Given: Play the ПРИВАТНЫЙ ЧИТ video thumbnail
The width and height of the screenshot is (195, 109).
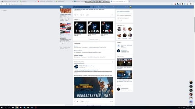Looking at the screenshot, I should pyautogui.click(x=125, y=62).
